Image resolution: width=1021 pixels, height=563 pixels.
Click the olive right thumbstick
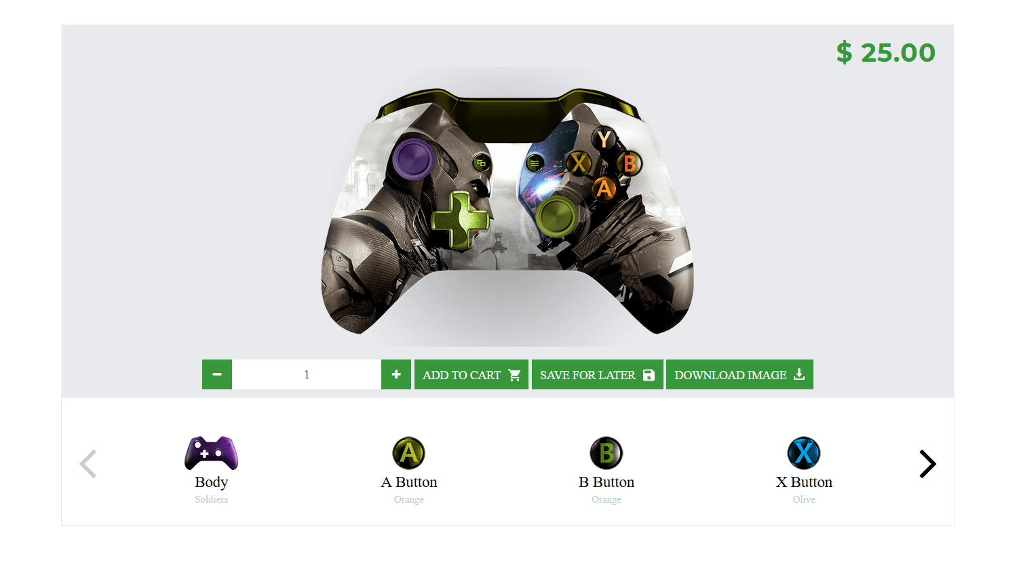[x=557, y=216]
